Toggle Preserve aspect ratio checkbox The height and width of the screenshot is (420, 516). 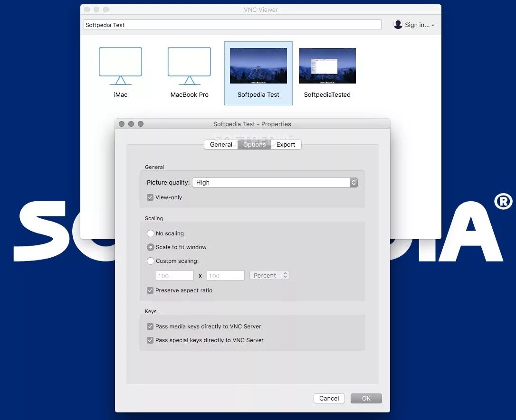click(x=150, y=290)
